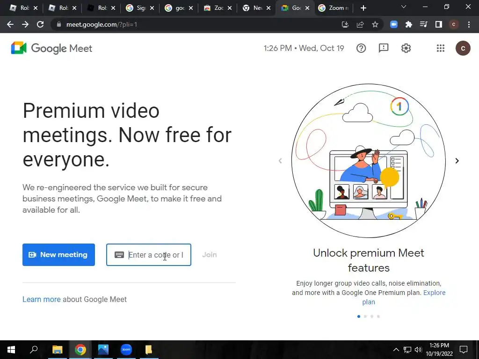
Task: Open Windows taskbar search
Action: coord(34,350)
